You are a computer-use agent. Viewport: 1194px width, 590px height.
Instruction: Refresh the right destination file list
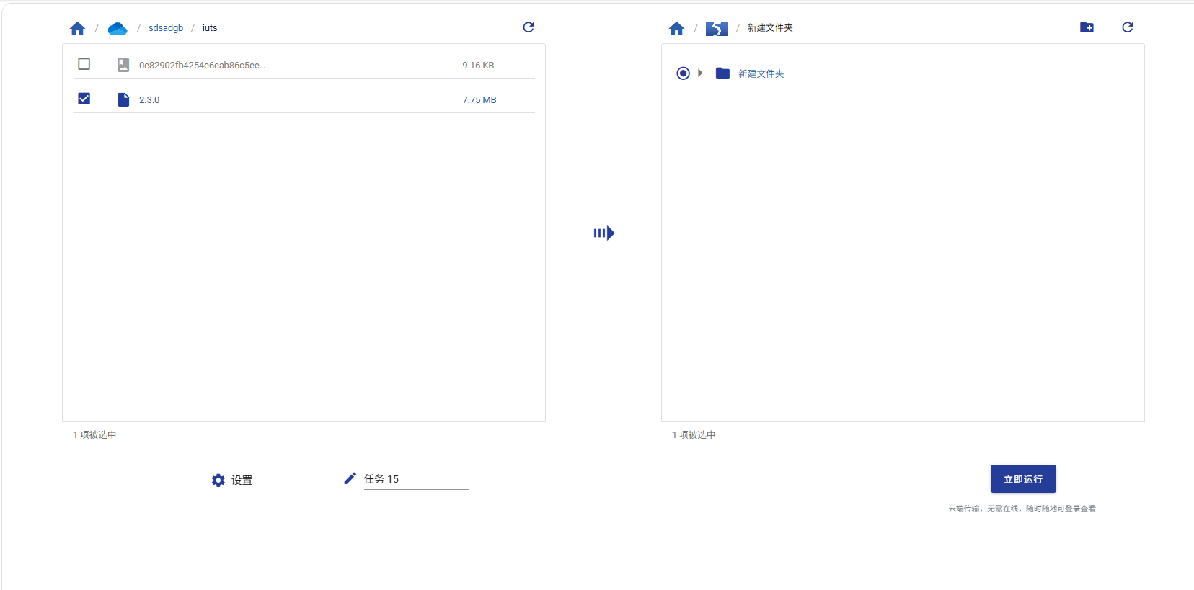pyautogui.click(x=1128, y=27)
